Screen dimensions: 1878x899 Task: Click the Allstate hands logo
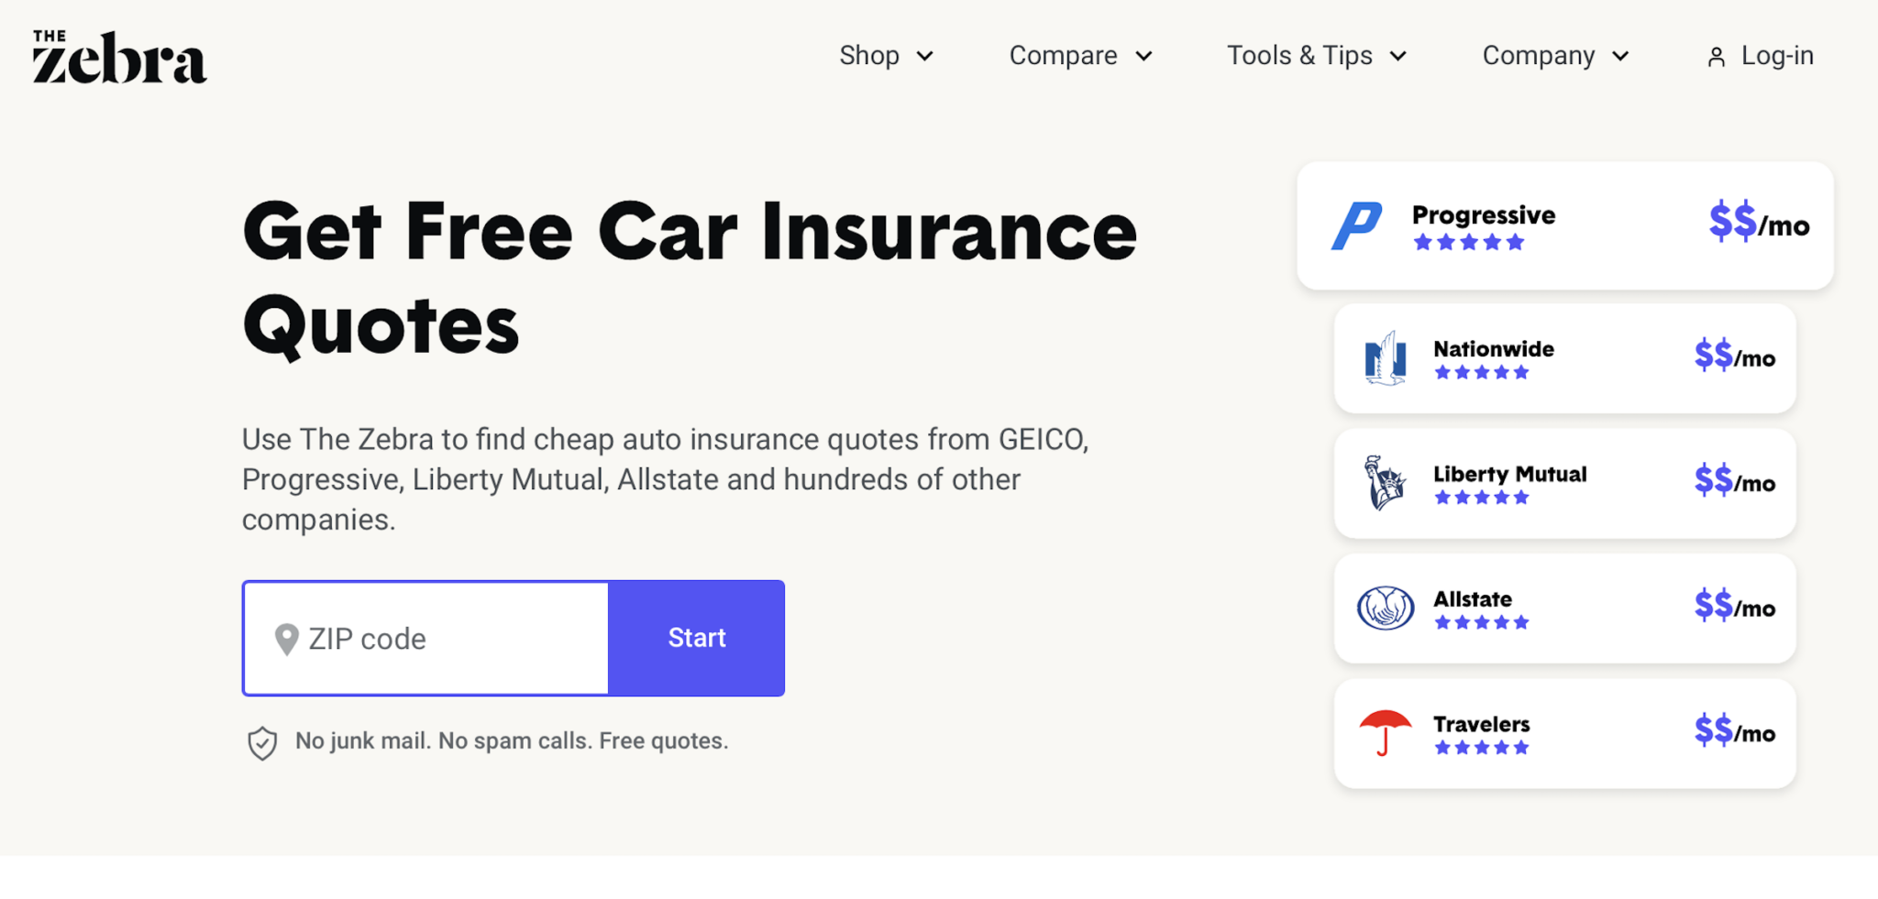1385,608
